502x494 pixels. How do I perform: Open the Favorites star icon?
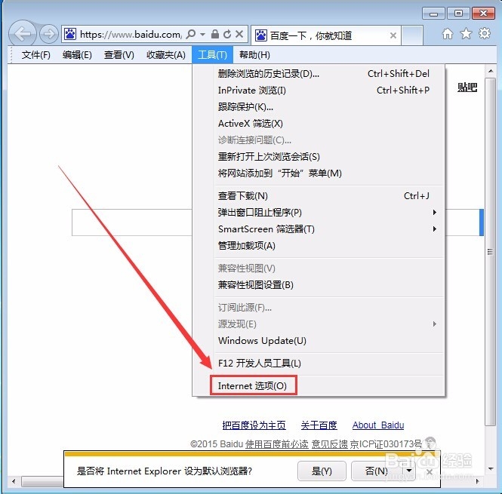pyautogui.click(x=467, y=34)
